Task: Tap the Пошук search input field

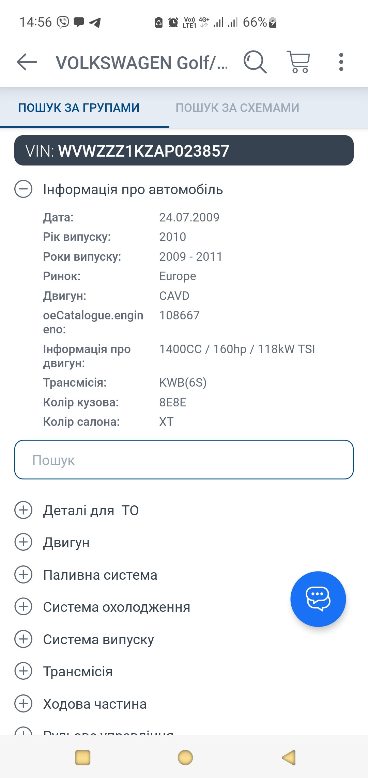Action: click(184, 460)
